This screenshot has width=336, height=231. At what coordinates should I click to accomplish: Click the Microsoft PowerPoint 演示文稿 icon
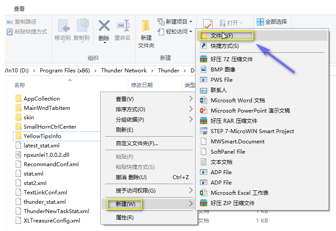(204, 110)
